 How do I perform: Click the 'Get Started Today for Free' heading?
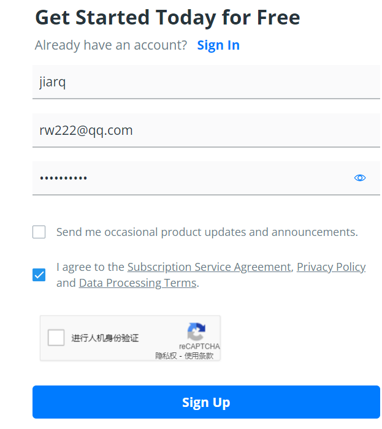[x=167, y=17]
